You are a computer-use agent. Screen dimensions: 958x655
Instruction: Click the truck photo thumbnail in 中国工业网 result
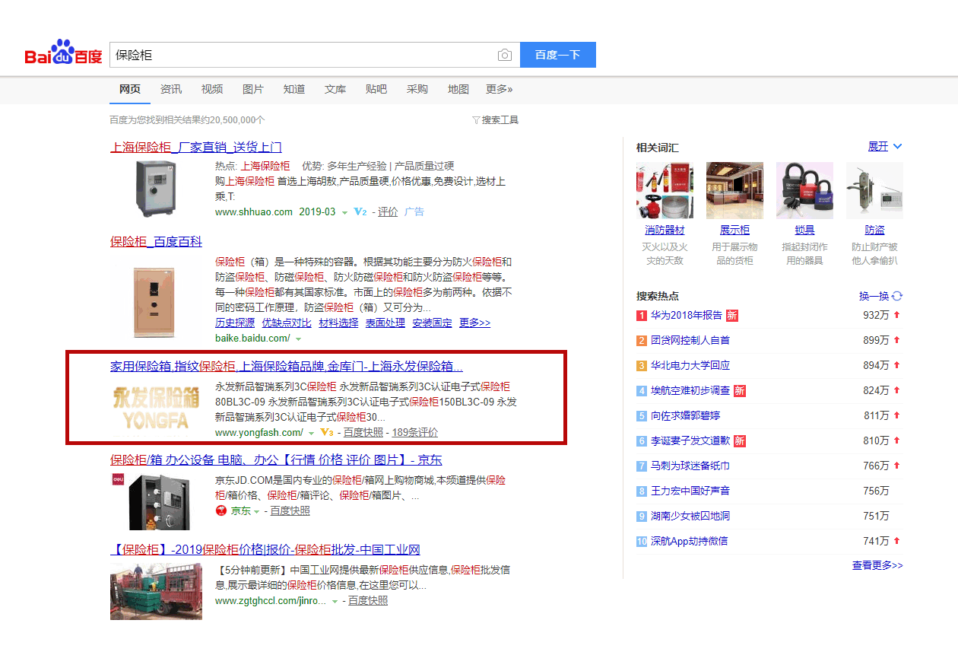coord(156,592)
